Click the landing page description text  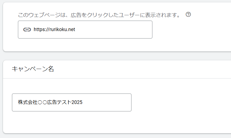99,15
